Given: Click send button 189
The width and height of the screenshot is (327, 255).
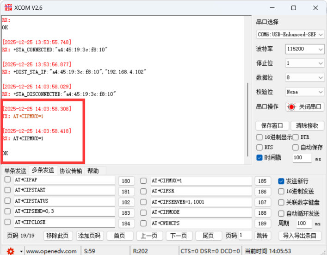Looking at the screenshot, I should point(263,224).
